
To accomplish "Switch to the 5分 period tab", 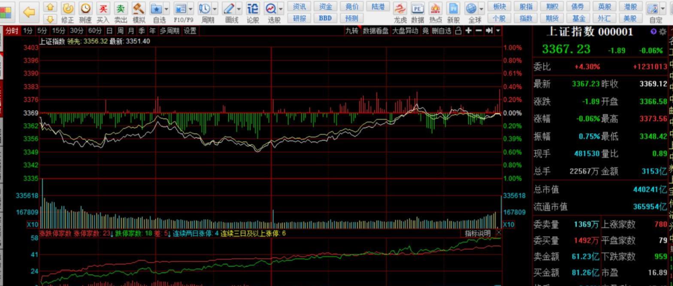I will [x=42, y=30].
